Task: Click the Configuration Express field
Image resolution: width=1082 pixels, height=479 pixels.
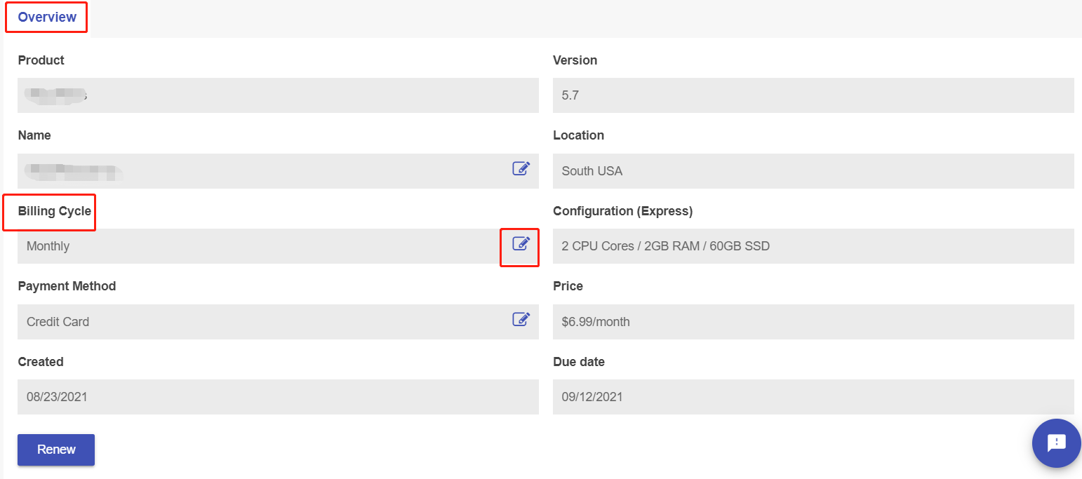Action: tap(813, 246)
